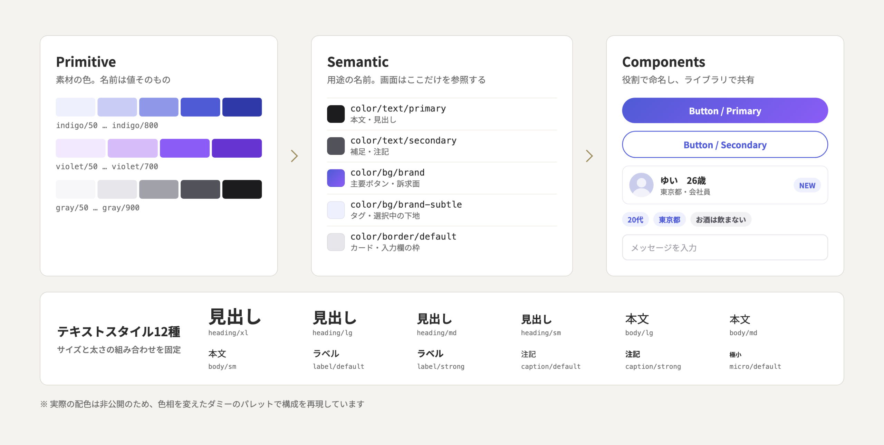Select the darkest violet/700 swatch

point(237,148)
